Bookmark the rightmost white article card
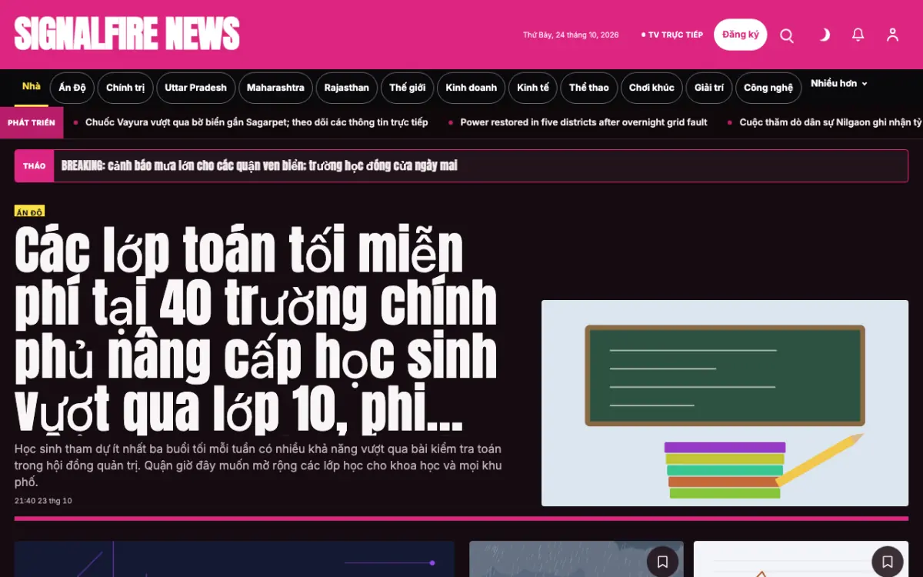 pos(887,561)
